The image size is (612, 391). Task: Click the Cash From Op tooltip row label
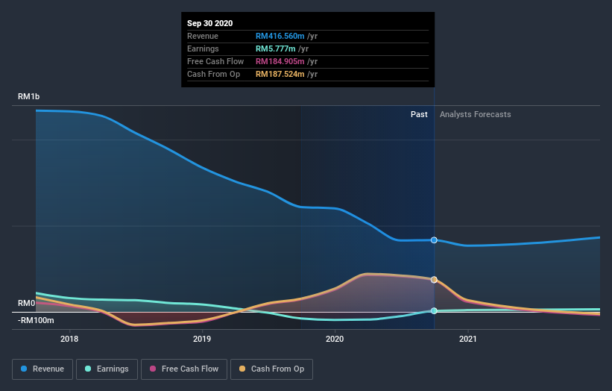pos(213,74)
